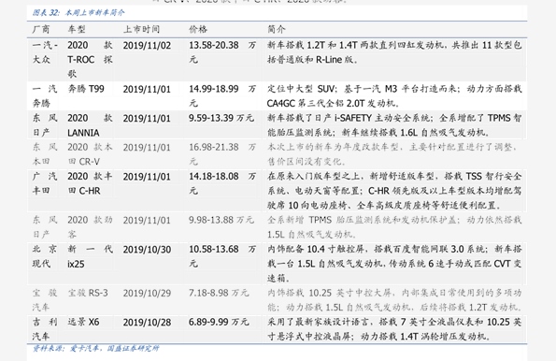Click the 9.59-13.39 万元 price cell
Image resolution: width=556 pixels, height=361 pixels.
tap(221, 118)
